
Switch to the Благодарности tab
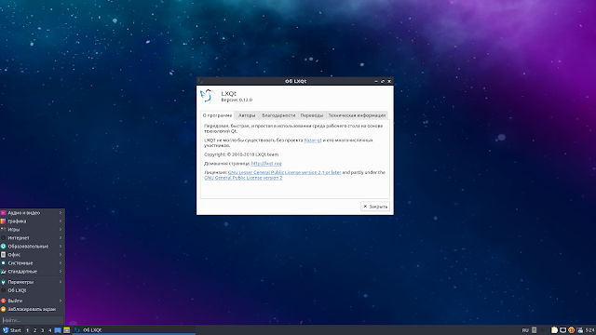(x=278, y=115)
